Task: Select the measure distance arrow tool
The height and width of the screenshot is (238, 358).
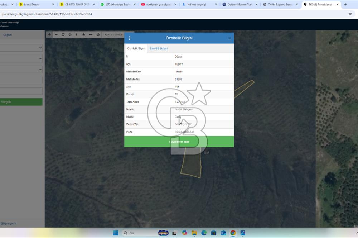Action: [91, 35]
